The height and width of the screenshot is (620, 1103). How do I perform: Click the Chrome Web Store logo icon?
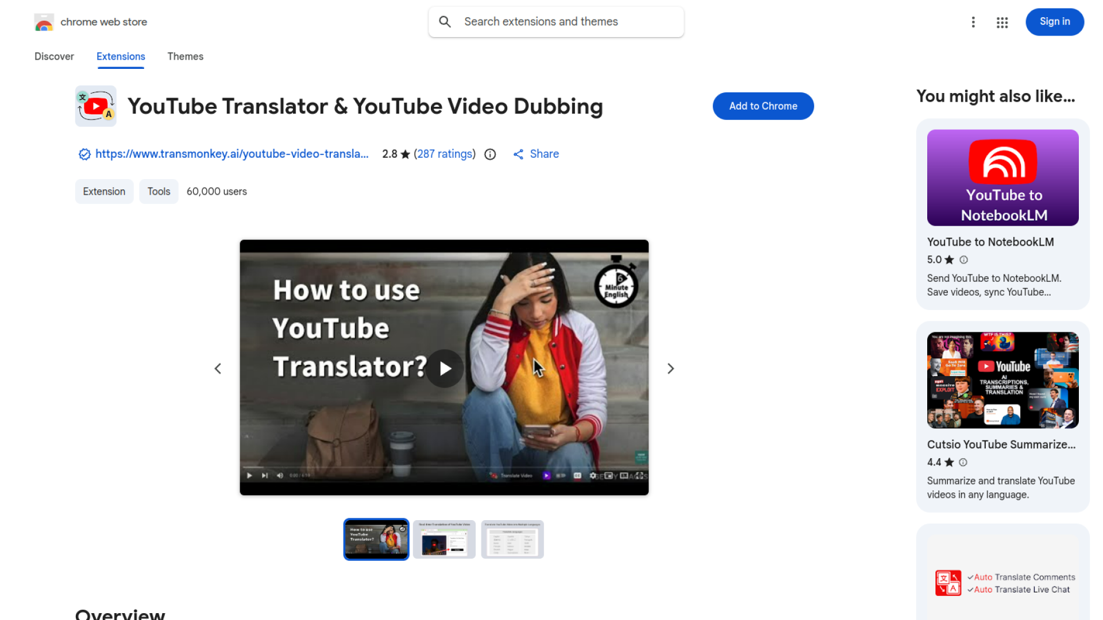point(44,22)
